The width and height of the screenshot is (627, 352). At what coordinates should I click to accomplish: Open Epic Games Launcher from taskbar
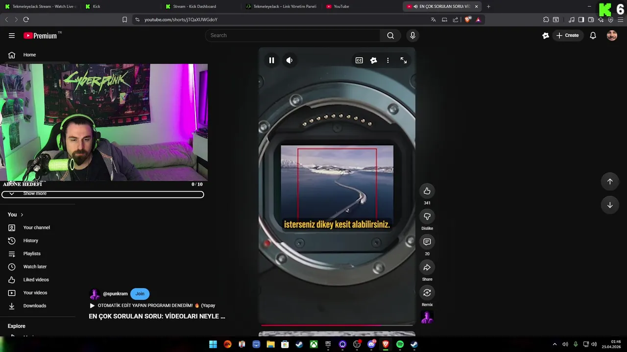(328, 344)
